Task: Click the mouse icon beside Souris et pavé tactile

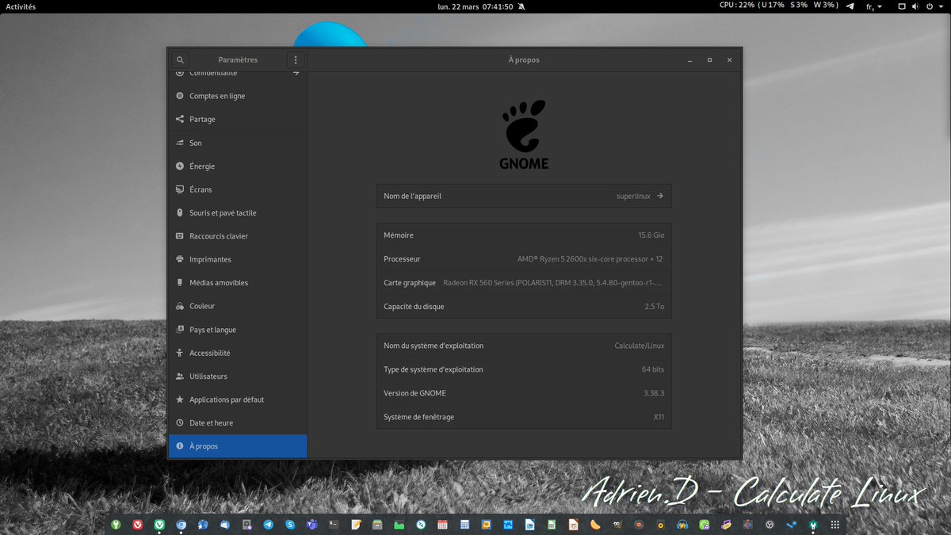Action: [x=180, y=212]
